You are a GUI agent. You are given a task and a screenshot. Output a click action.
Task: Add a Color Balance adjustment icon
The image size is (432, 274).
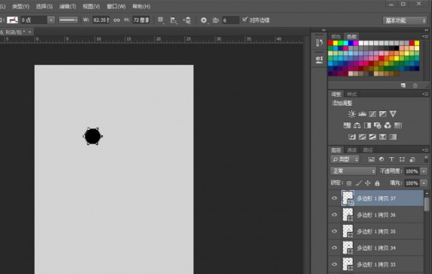click(357, 125)
